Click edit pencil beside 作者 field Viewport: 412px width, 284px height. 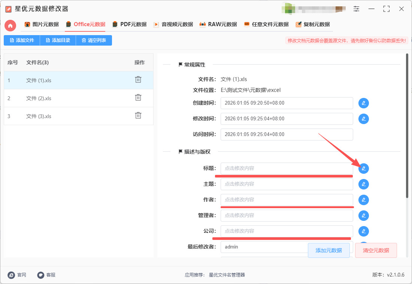coord(364,200)
